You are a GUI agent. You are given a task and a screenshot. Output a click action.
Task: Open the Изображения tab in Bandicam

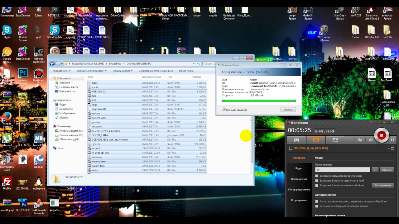(299, 179)
